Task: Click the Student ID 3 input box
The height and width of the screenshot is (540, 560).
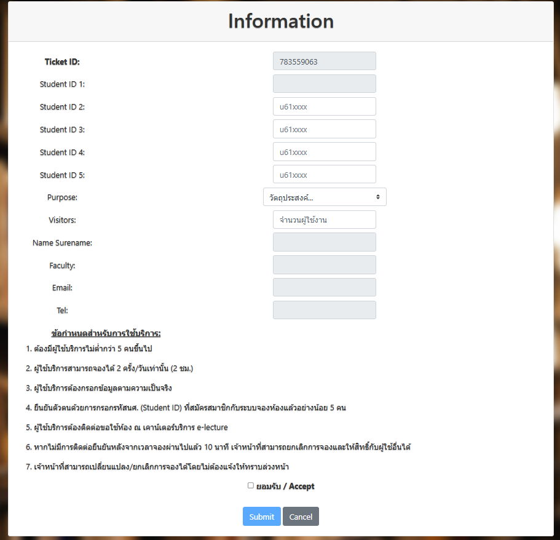Action: pos(324,129)
